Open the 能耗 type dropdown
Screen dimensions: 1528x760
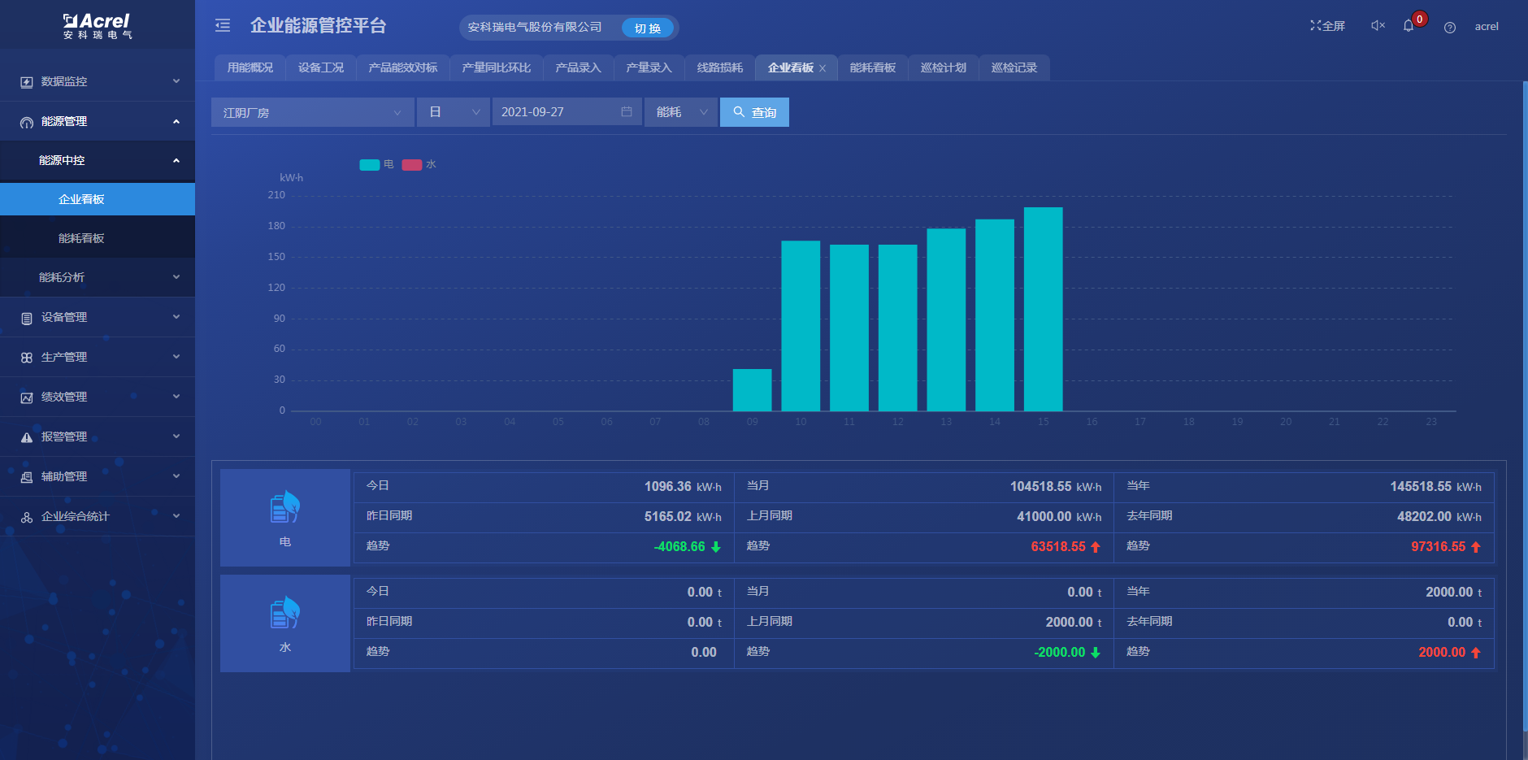(680, 111)
